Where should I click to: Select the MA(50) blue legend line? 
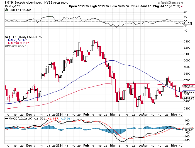pos(6,40)
